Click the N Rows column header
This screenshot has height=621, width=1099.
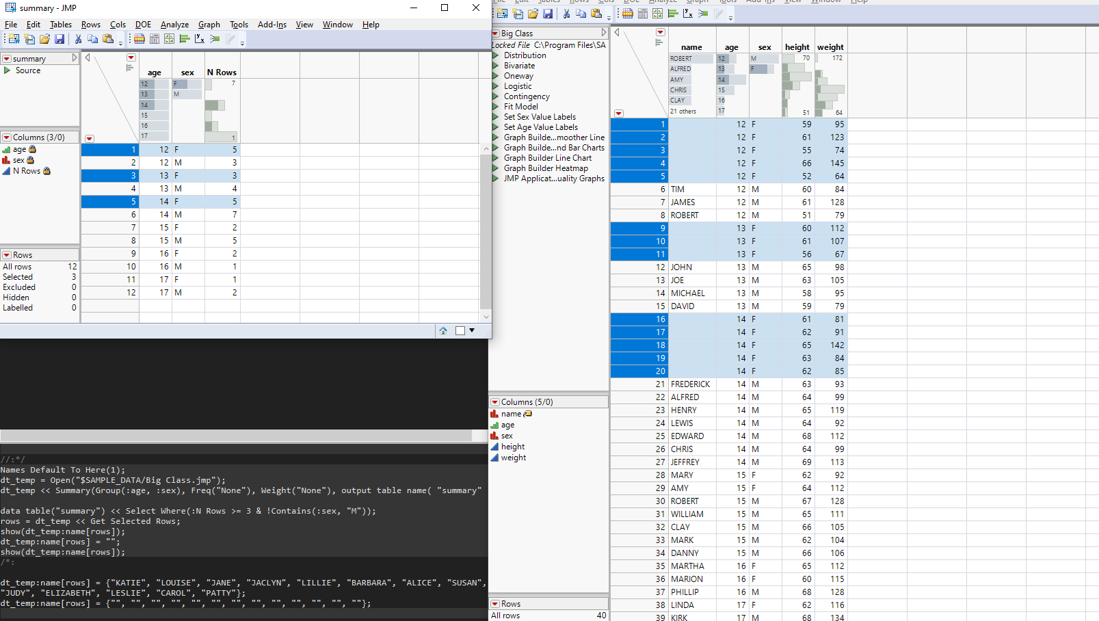[x=222, y=72]
